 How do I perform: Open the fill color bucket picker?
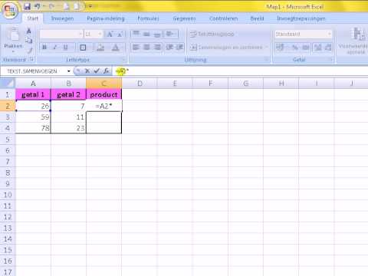[100, 48]
